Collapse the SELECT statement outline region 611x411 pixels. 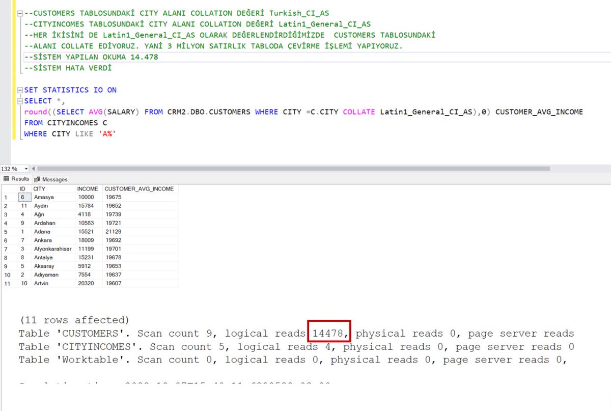pyautogui.click(x=20, y=101)
